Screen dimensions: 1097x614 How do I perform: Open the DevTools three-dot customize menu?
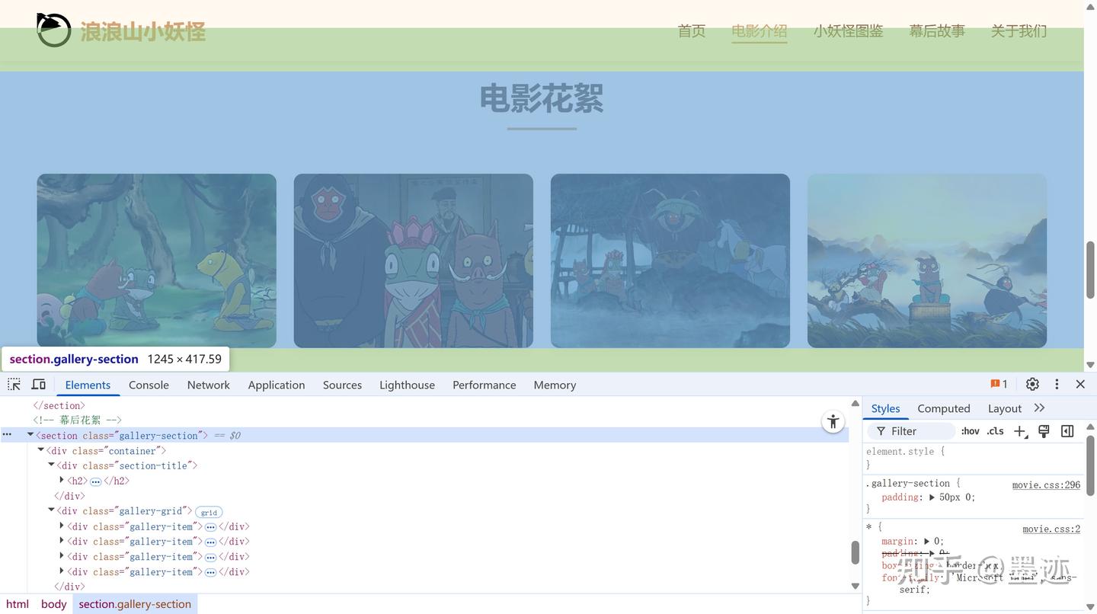1057,384
